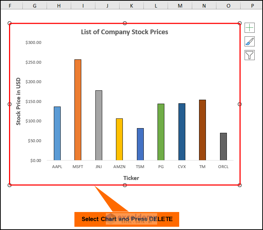Image resolution: width=263 pixels, height=230 pixels.
Task: Click the green PG bar
Action: [161, 132]
